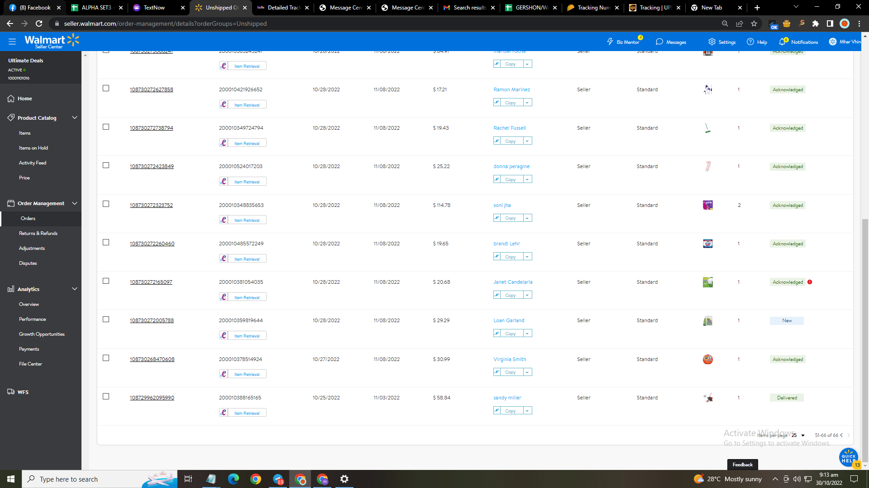The height and width of the screenshot is (488, 869).
Task: Click product thumbnail for Virginia Smith order
Action: [708, 359]
